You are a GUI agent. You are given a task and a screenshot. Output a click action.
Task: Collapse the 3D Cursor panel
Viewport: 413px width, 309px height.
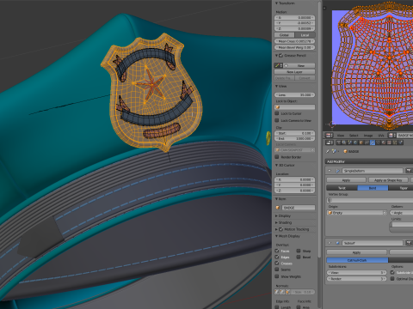276,166
